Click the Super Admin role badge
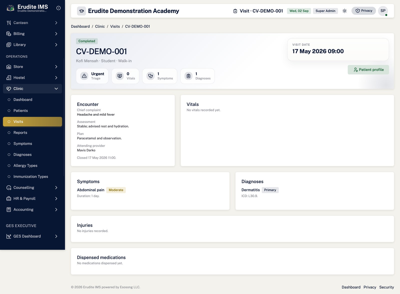 tap(325, 11)
